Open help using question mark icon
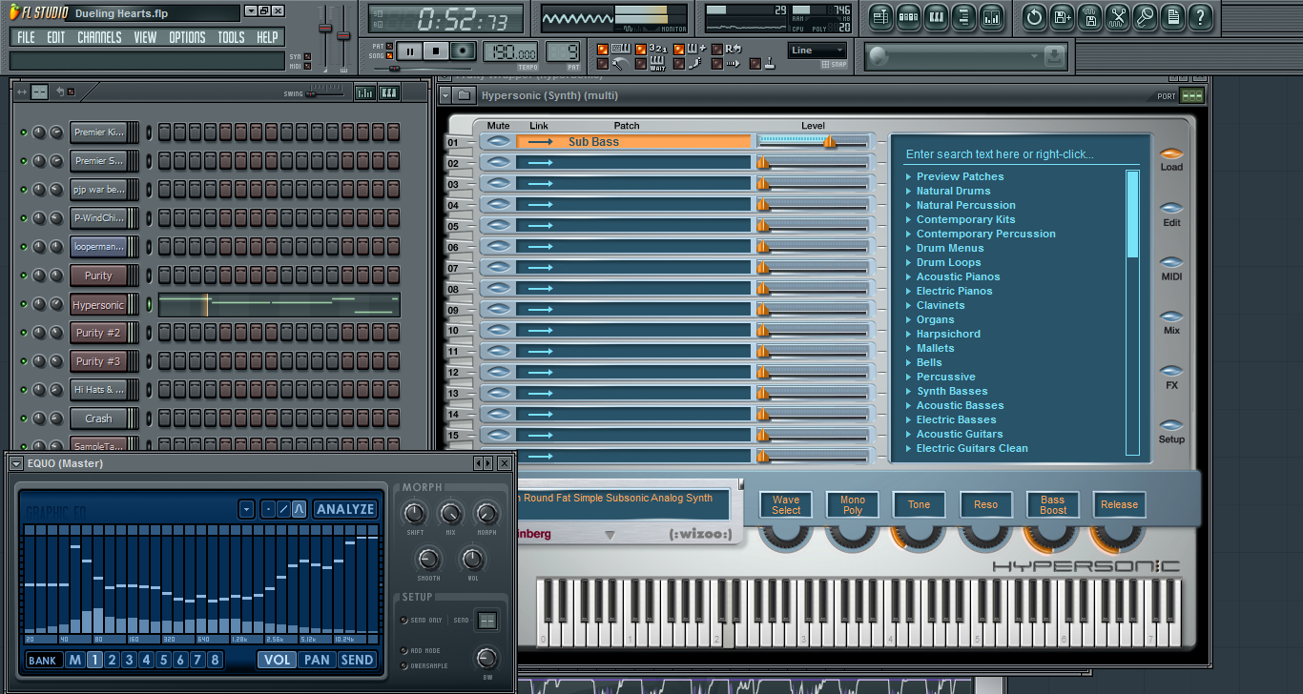Viewport: 1303px width, 694px height. coord(1200,16)
